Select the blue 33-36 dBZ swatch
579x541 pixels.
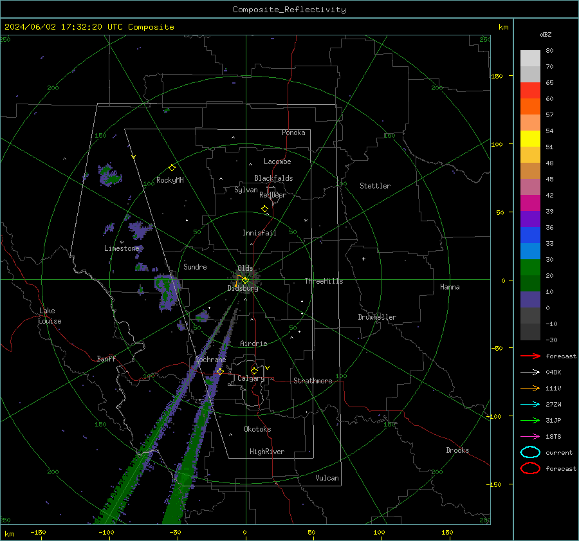(530, 235)
